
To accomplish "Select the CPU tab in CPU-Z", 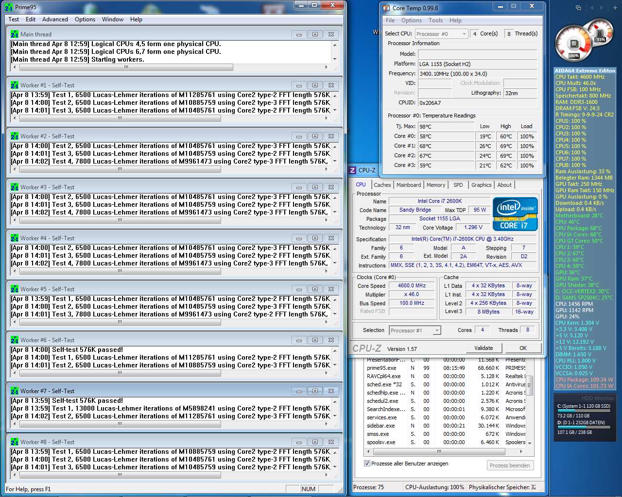I will tap(361, 184).
